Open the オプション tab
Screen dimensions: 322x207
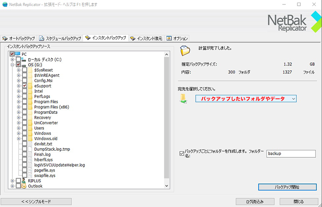pyautogui.click(x=177, y=38)
